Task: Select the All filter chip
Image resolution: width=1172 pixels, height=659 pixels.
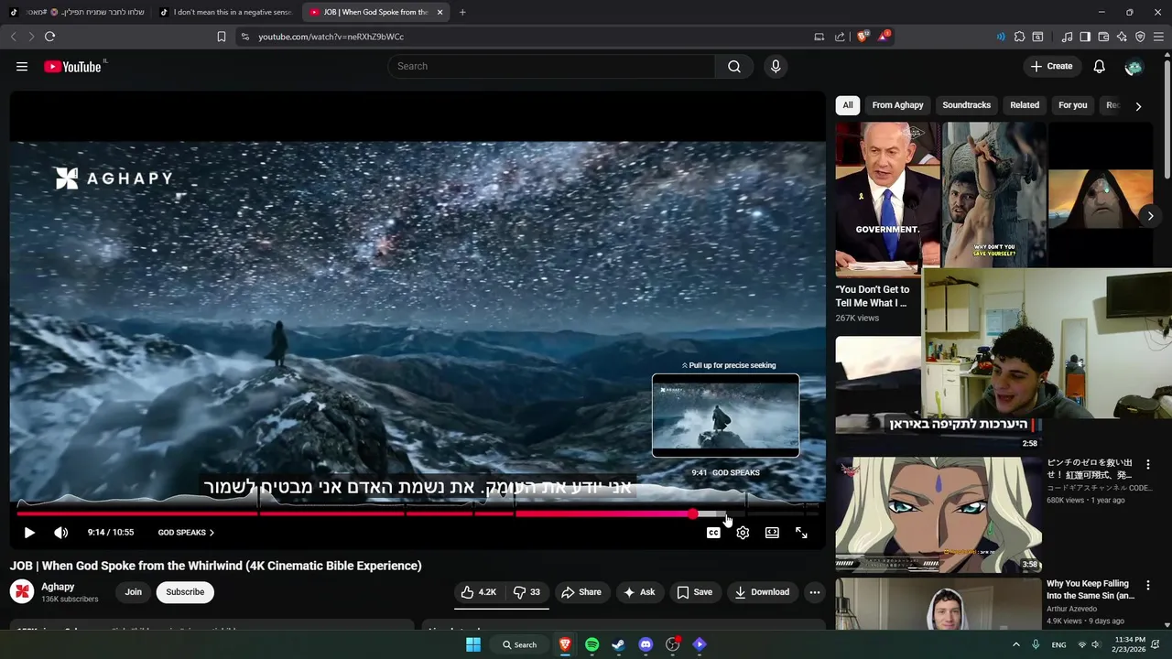Action: point(848,105)
